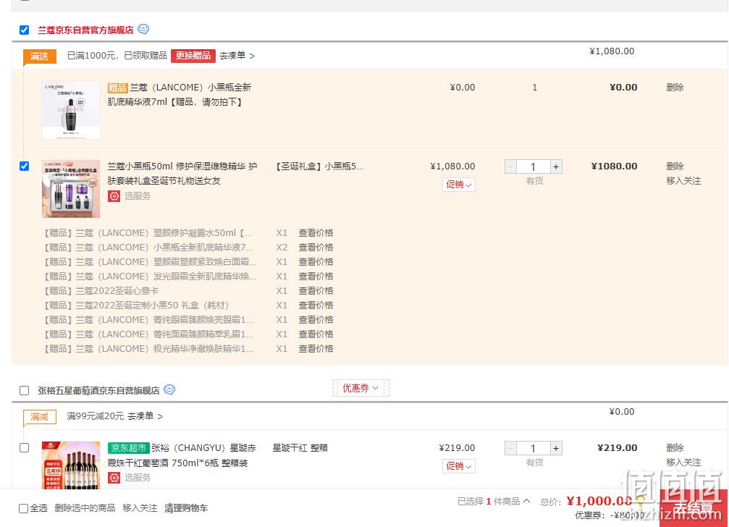Click the 【圣诞礼盒】小黑瓶5... variant text
Image resolution: width=729 pixels, height=527 pixels.
[319, 166]
